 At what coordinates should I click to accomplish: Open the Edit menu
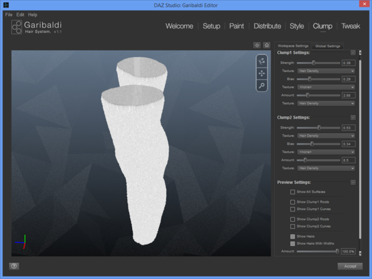click(x=20, y=14)
